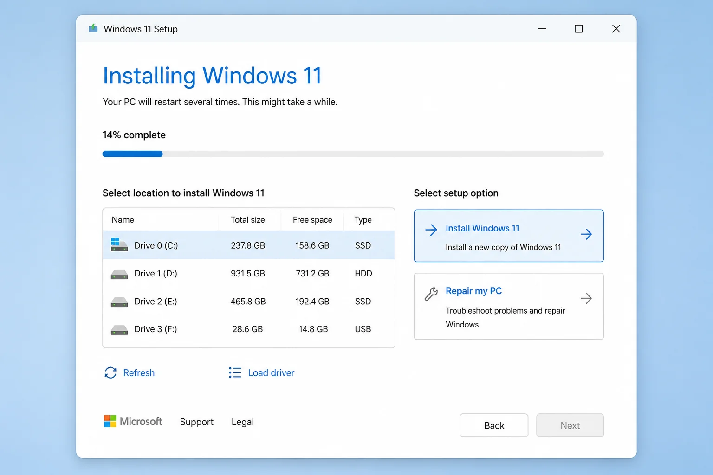The height and width of the screenshot is (475, 713).
Task: Click the 192.4 GB free space cell
Action: 312,301
